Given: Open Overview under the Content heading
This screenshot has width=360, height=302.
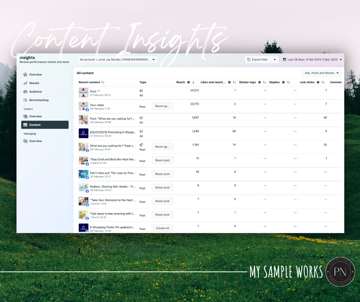Looking at the screenshot, I should pos(35,116).
